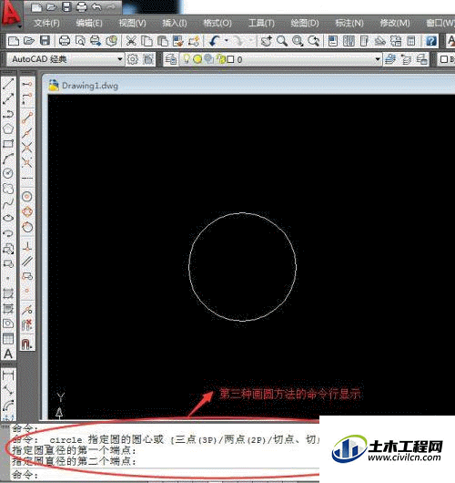Image resolution: width=455 pixels, height=483 pixels.
Task: Choose Snap to Endpoint
Action: 27,118
